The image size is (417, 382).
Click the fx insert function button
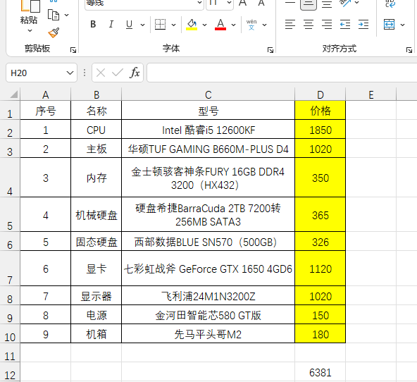pyautogui.click(x=135, y=73)
